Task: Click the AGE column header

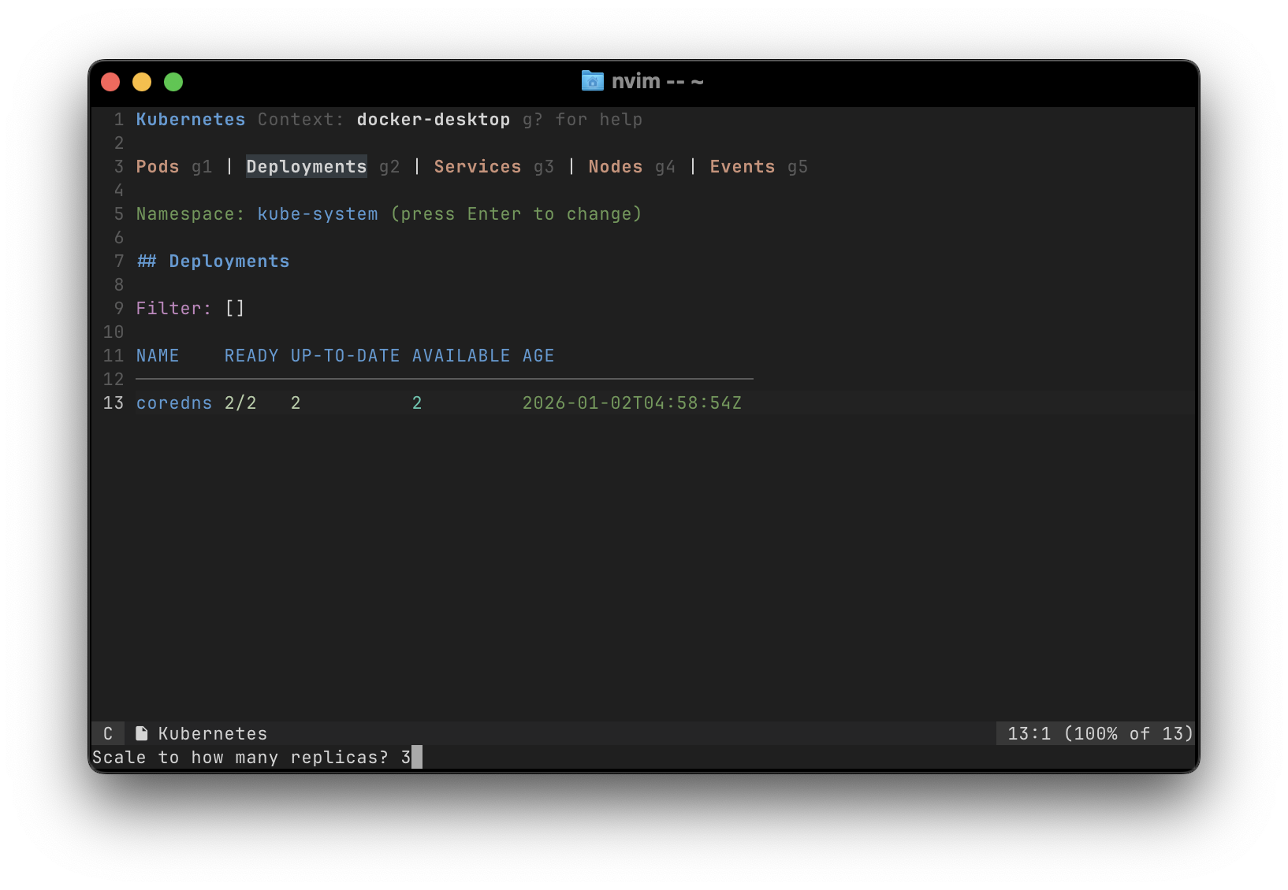Action: 538,356
